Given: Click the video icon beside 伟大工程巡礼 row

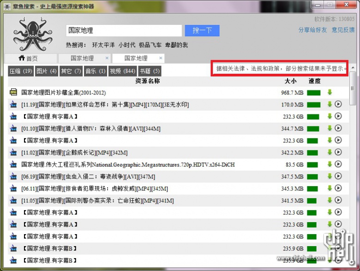Looking at the screenshot, I should pos(13,165).
